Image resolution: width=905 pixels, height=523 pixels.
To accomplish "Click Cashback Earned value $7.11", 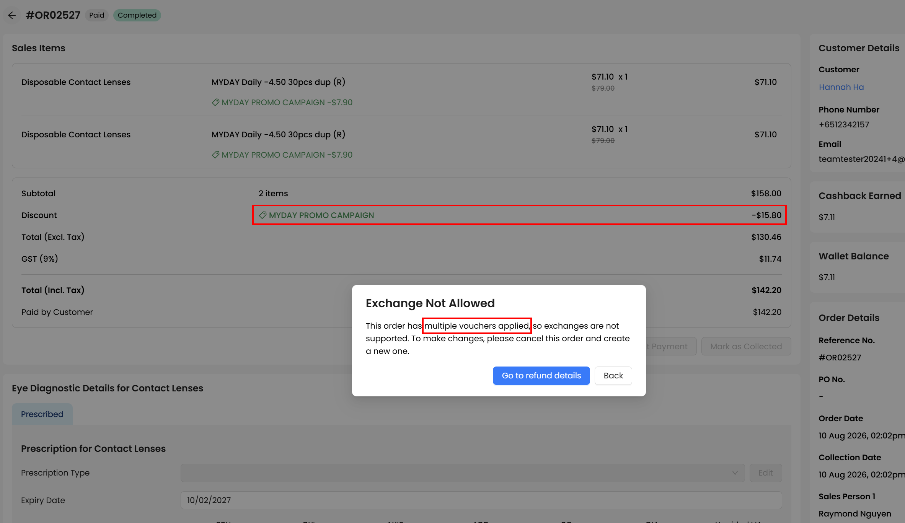I will coord(827,217).
